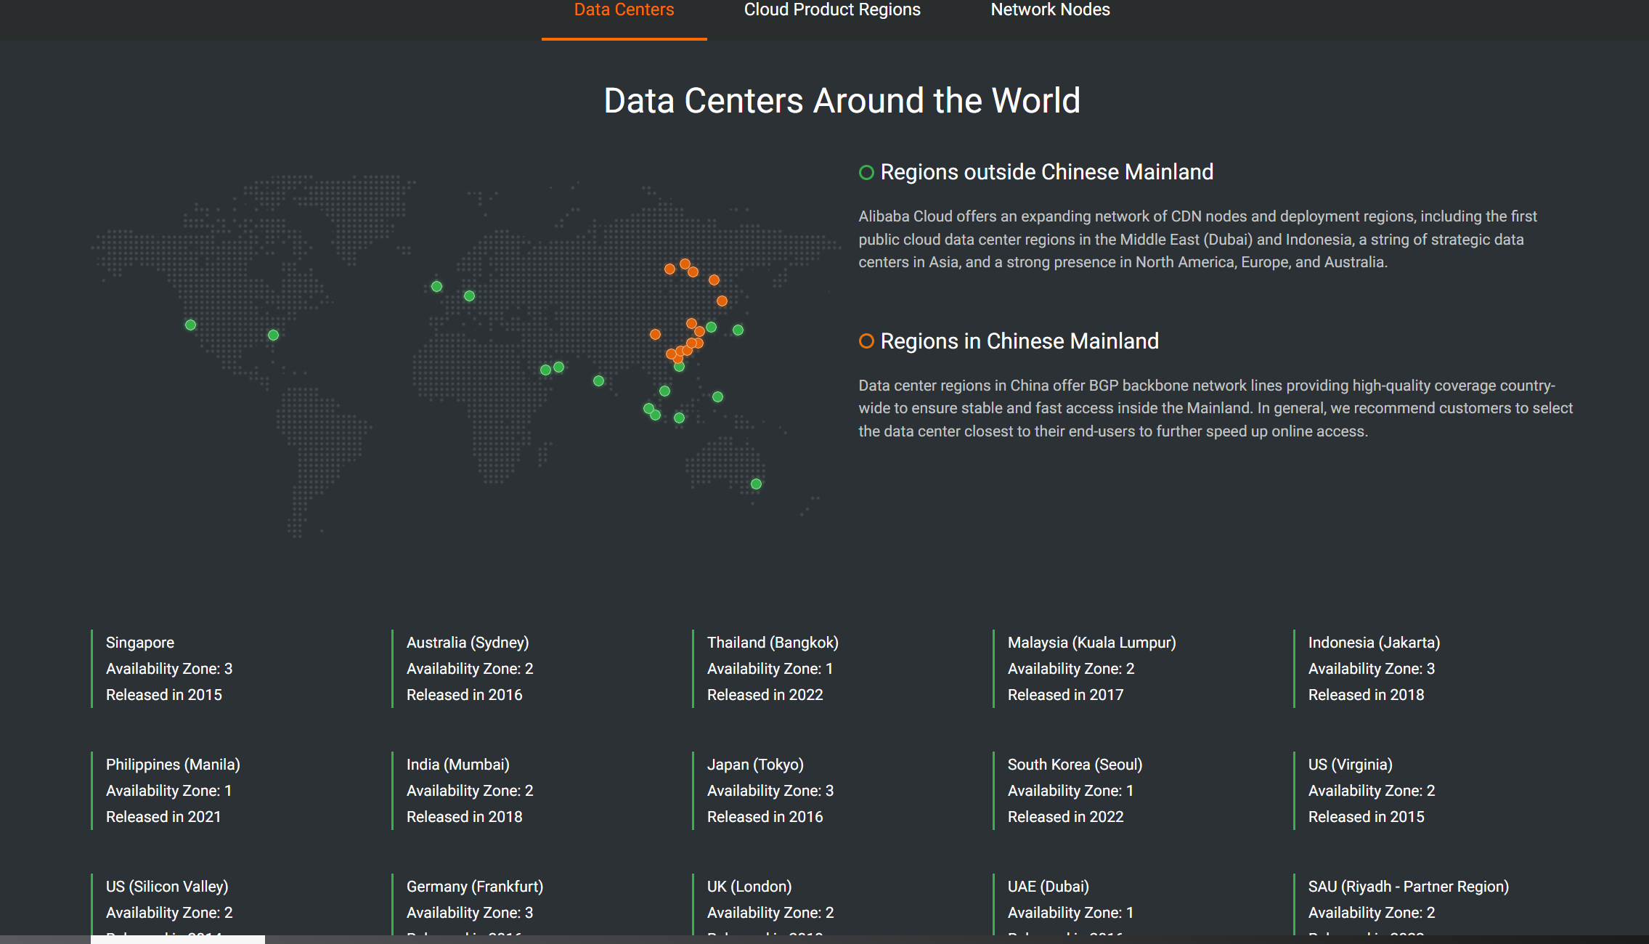The width and height of the screenshot is (1649, 944).
Task: Click the green Sydney marker on Australia
Action: tap(756, 484)
